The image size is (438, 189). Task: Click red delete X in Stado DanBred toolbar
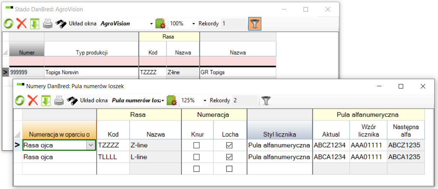click(x=21, y=24)
